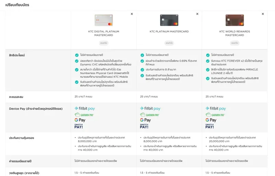Click Google Pay logo under Digital Platinum
Image resolution: width=275 pixels, height=176 pixels.
pyautogui.click(x=80, y=120)
